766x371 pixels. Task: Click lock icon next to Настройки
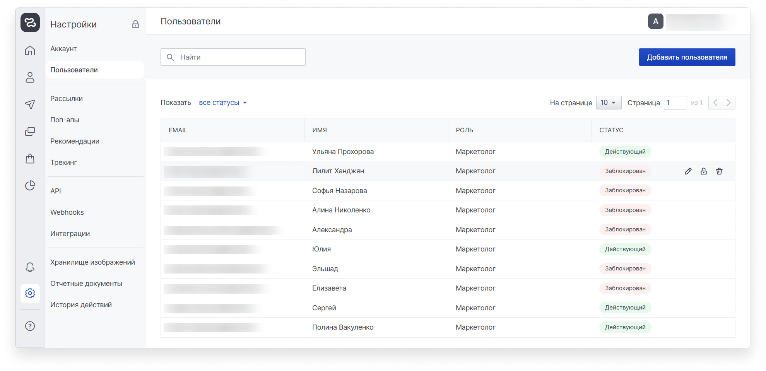(x=135, y=24)
